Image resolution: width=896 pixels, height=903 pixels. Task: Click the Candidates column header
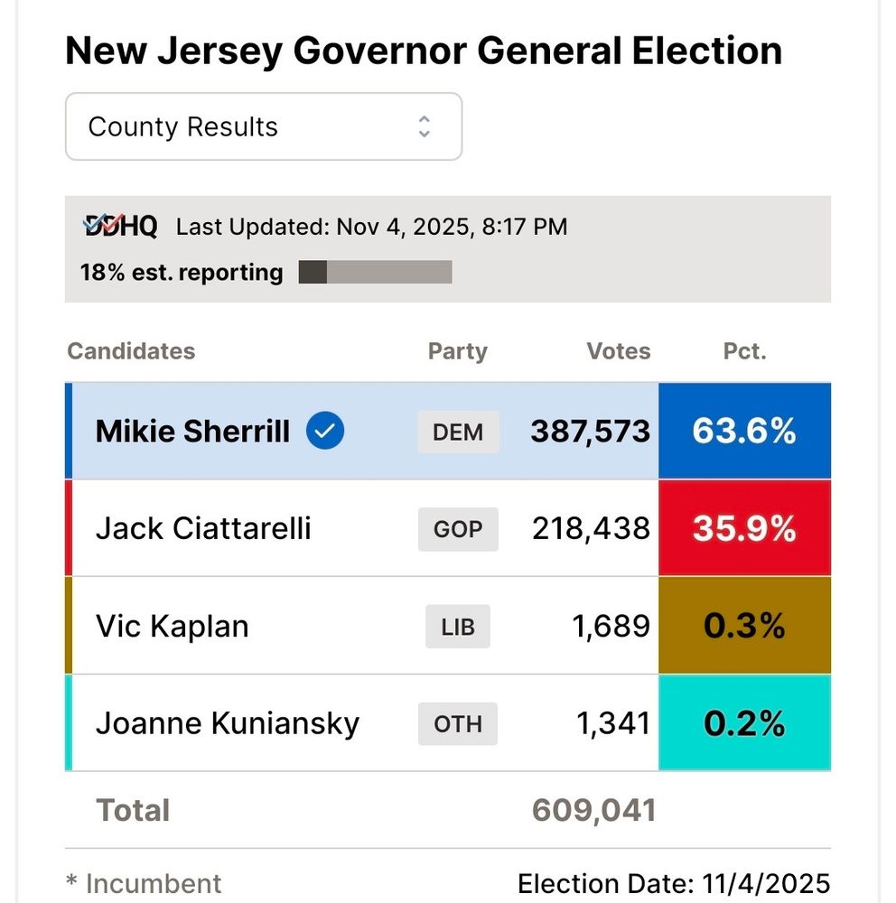tap(131, 351)
